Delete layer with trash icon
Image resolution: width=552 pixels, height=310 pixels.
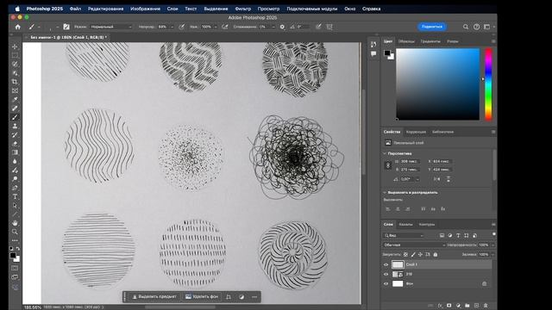[486, 306]
